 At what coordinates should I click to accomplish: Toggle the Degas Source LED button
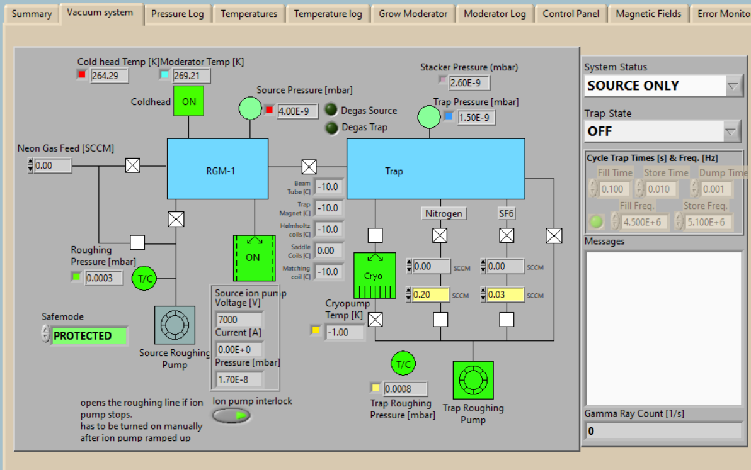coord(331,109)
